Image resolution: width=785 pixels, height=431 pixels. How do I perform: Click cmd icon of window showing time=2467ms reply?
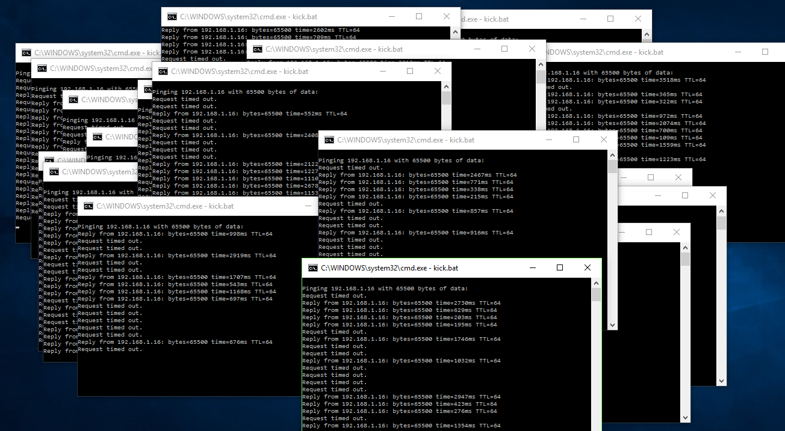click(x=329, y=139)
